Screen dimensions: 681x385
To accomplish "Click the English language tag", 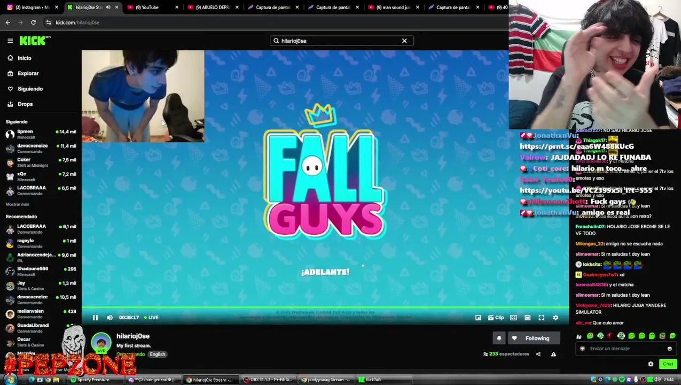I will pos(158,354).
